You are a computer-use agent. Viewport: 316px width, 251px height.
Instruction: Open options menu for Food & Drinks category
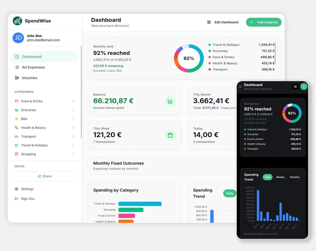pyautogui.click(x=73, y=101)
